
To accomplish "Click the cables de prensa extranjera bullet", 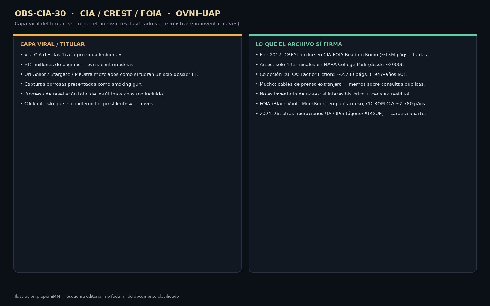I will [340, 84].
